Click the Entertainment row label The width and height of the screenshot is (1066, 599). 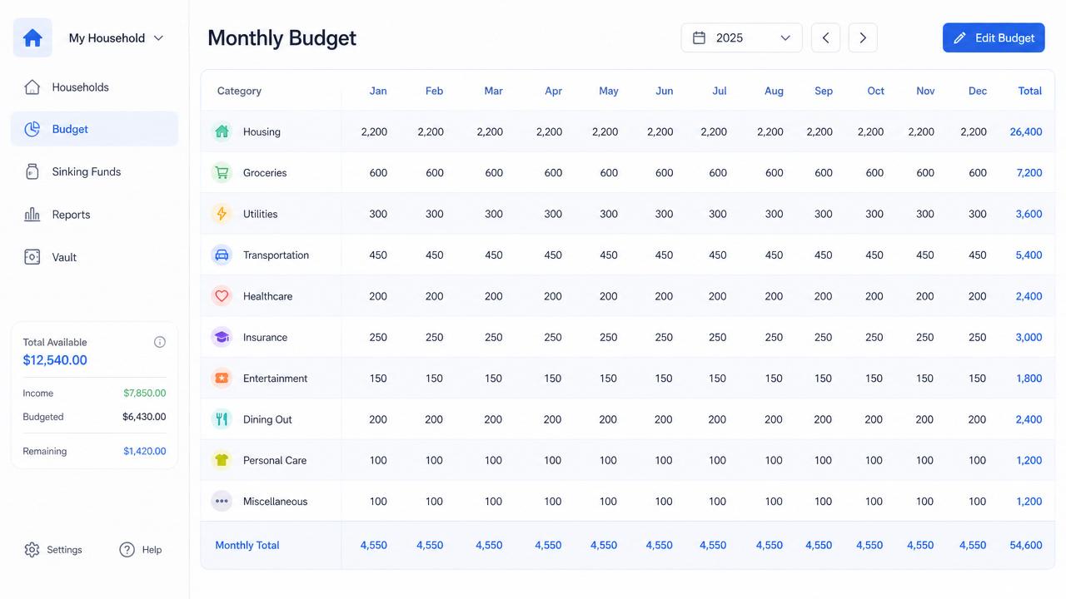point(276,379)
